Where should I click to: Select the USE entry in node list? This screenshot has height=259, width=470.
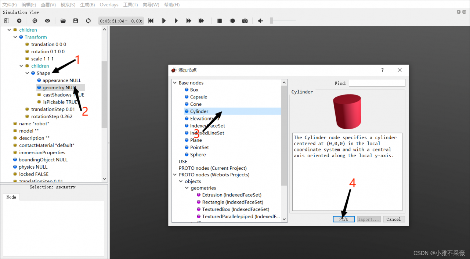183,161
